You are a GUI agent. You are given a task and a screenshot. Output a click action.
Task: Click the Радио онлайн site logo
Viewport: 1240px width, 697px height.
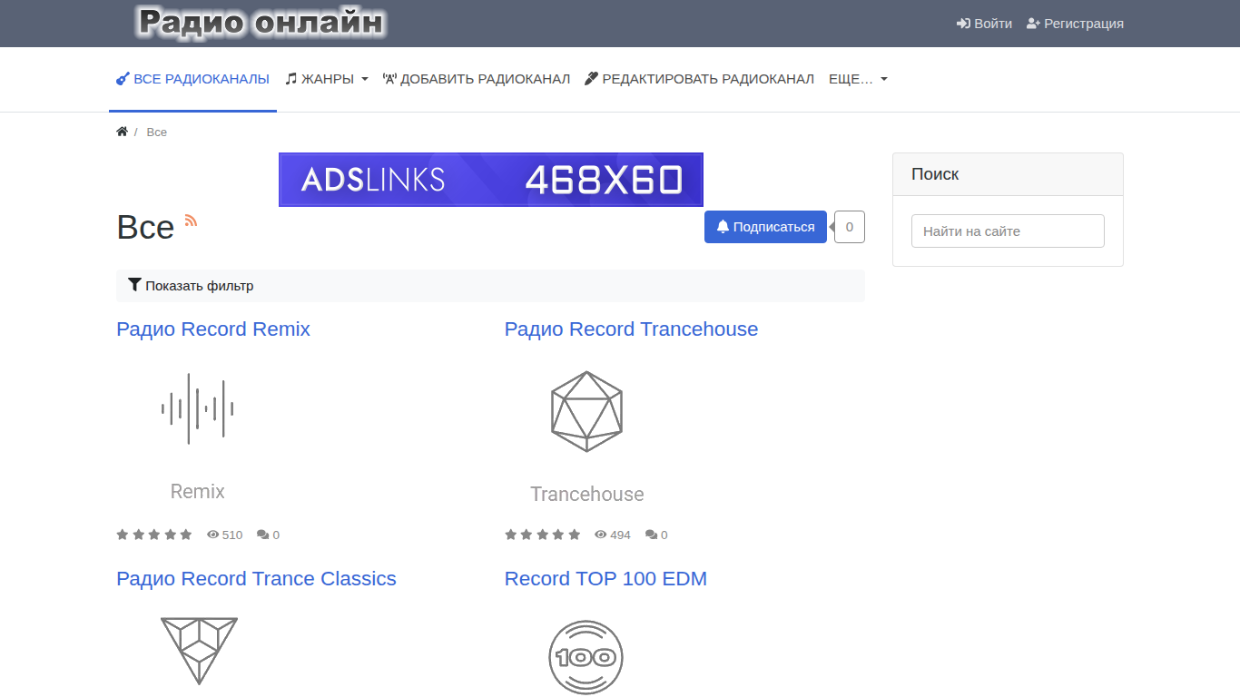click(261, 23)
